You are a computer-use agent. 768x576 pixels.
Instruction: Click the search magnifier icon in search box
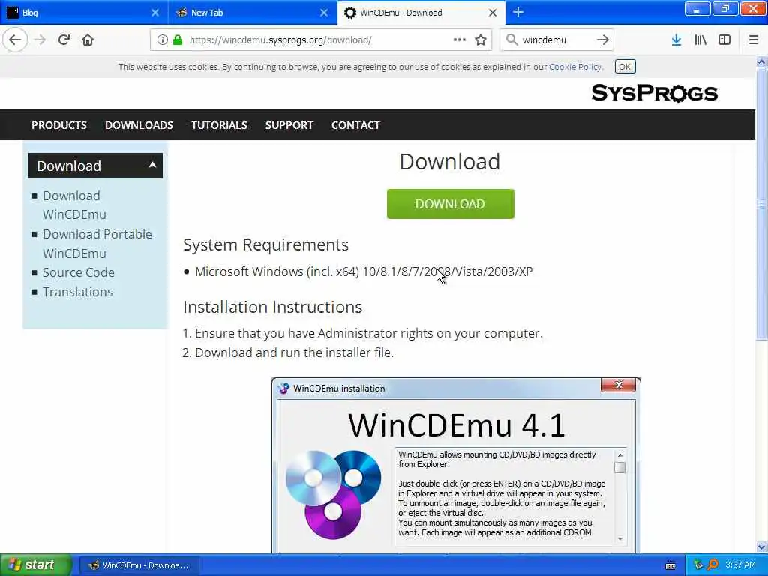[x=511, y=40]
